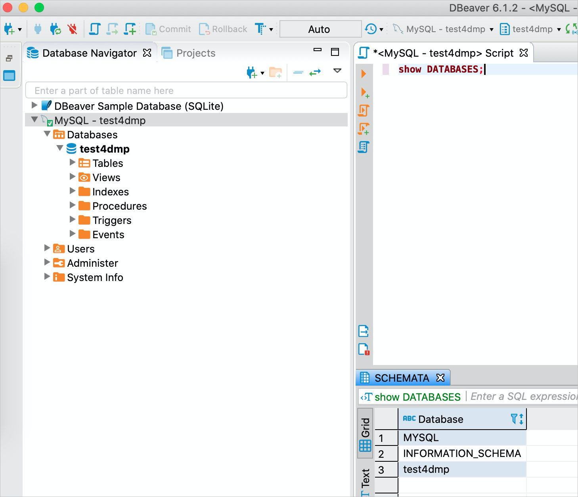The image size is (578, 497).
Task: Open the New Connection dropdown arrow in main toolbar
Action: pos(20,29)
